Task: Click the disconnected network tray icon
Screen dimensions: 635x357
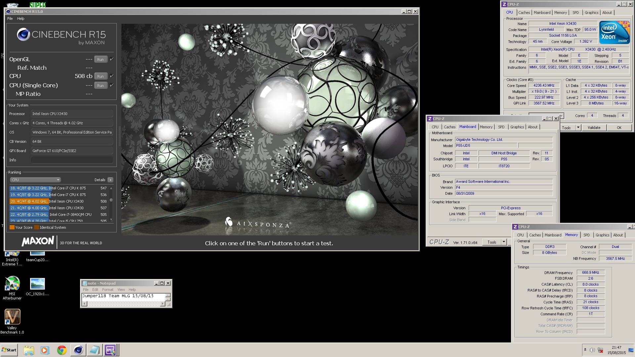Action: [600, 350]
